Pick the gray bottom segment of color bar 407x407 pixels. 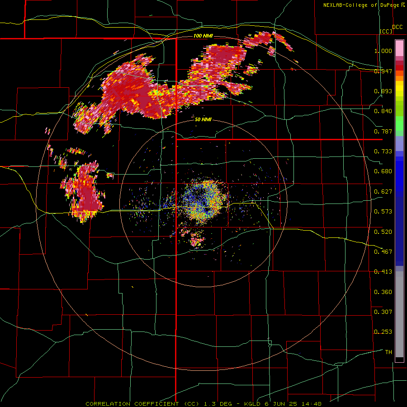click(x=399, y=314)
